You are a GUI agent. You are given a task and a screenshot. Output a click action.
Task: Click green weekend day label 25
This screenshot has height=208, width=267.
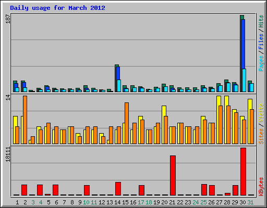[x=203, y=202]
